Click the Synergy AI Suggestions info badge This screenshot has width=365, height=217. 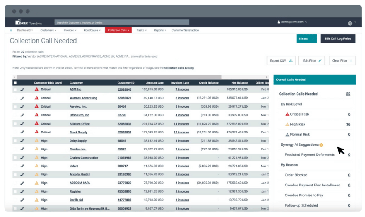point(321,145)
